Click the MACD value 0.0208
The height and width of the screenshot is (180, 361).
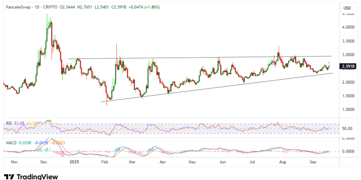[x=24, y=143]
